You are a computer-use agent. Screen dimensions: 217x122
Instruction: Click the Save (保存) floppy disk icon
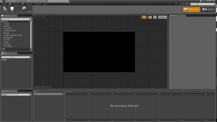(x=12, y=9)
